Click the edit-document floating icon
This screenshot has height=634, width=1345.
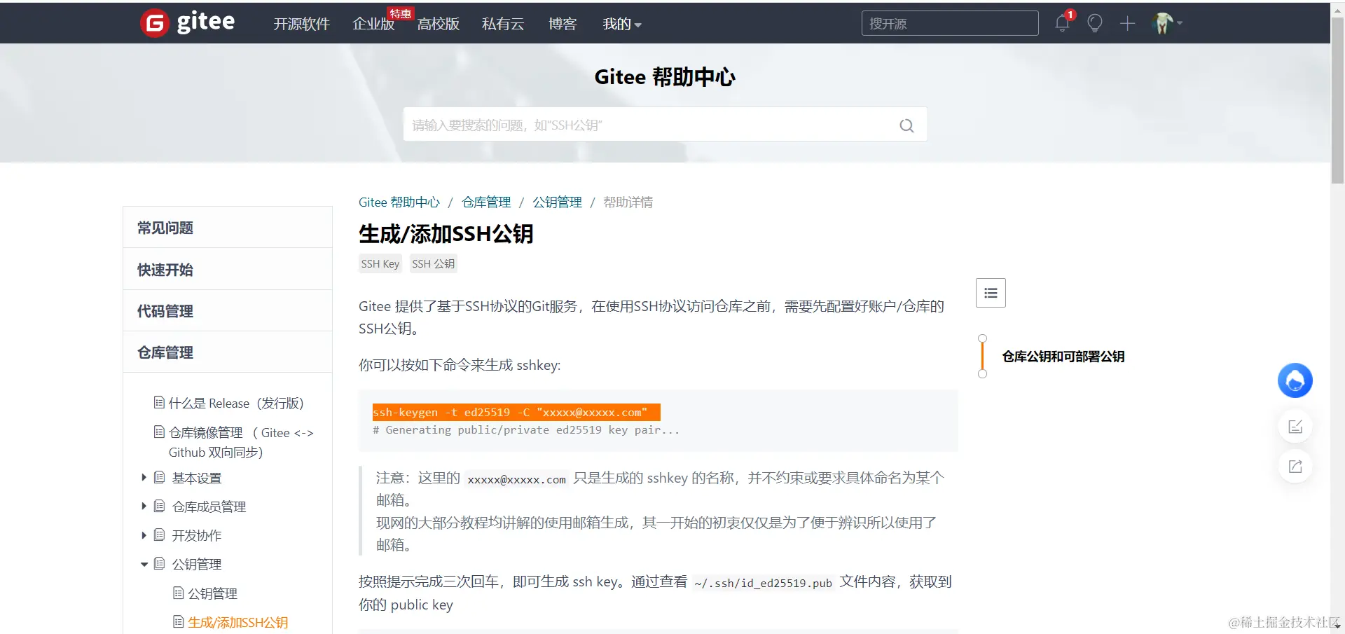point(1295,426)
